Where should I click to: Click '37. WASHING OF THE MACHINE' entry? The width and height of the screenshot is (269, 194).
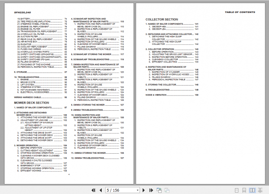pyautogui.click(x=41, y=65)
